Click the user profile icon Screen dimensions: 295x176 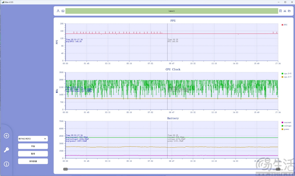[58, 11]
